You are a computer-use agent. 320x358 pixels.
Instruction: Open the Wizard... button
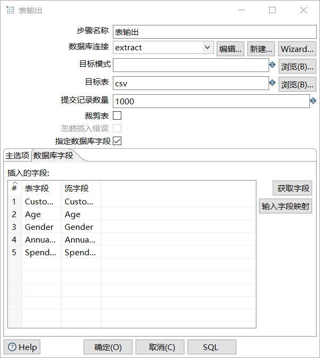[297, 49]
